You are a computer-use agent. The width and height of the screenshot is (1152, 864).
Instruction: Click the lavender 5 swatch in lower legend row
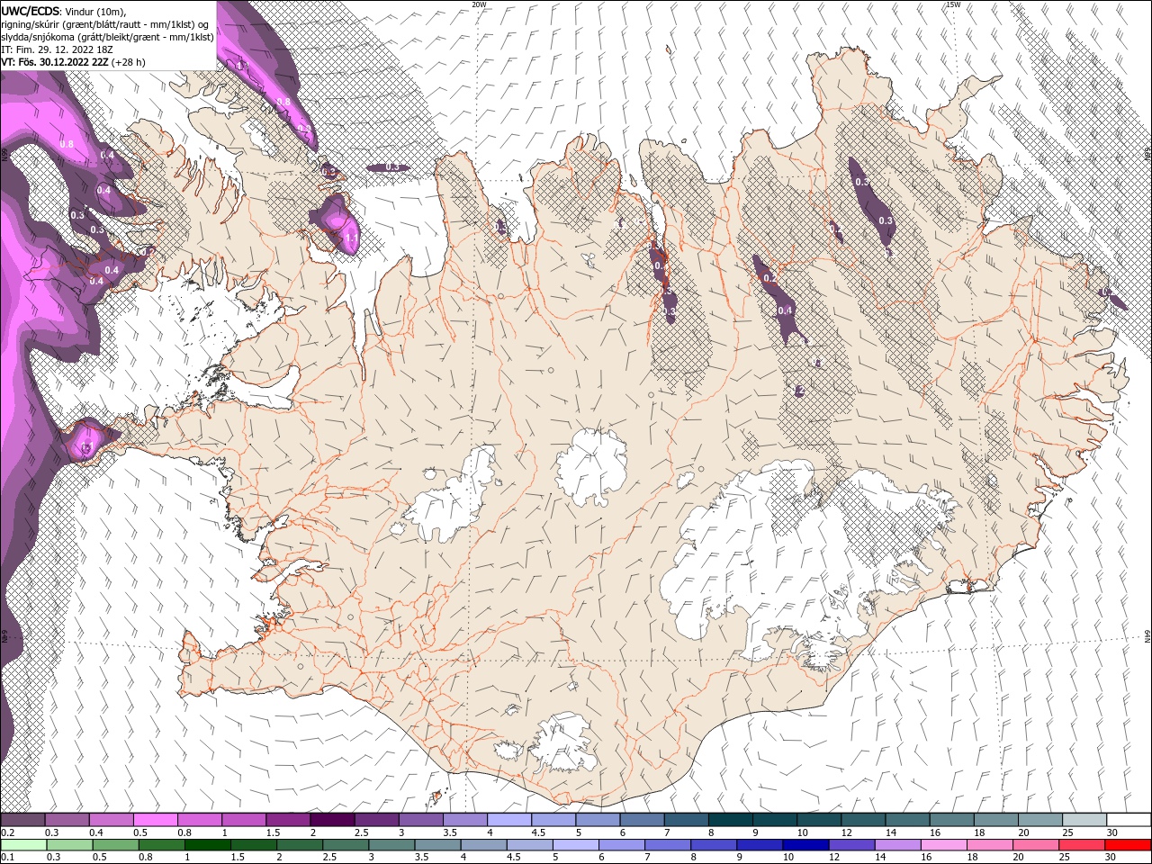click(574, 844)
